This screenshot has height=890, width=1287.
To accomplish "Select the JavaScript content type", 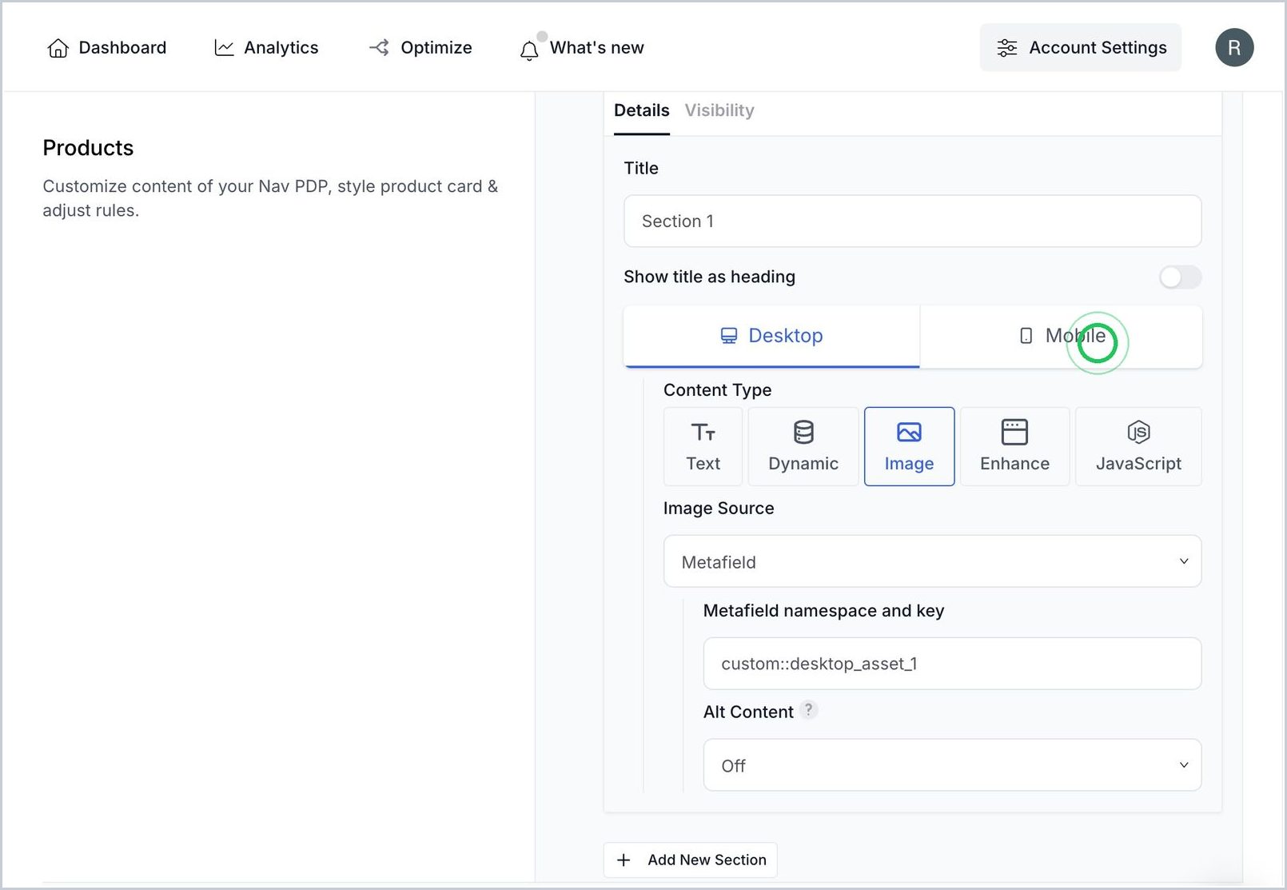I will point(1138,446).
